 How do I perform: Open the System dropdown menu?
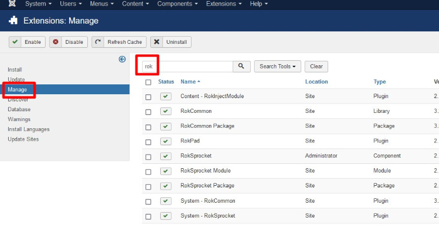coord(38,4)
